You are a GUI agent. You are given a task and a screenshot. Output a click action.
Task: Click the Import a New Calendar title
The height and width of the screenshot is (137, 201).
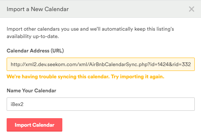[x=38, y=9]
